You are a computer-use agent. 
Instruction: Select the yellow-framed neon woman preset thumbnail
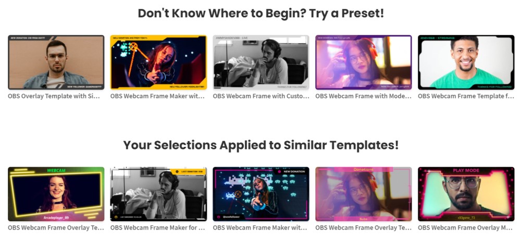[x=158, y=62]
